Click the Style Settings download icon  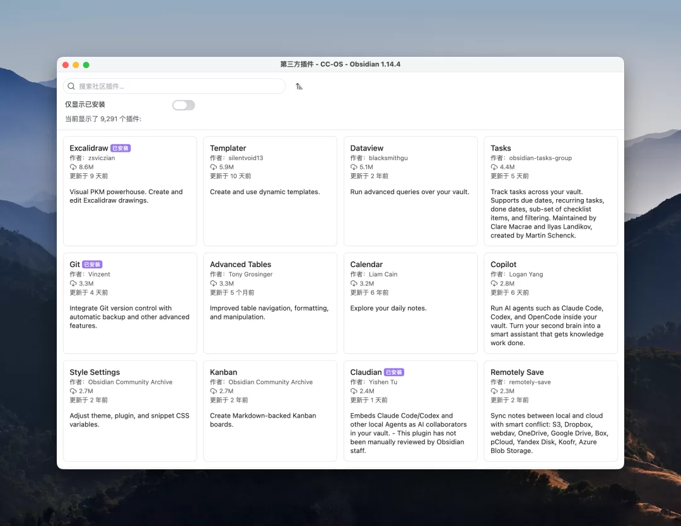[x=73, y=391]
